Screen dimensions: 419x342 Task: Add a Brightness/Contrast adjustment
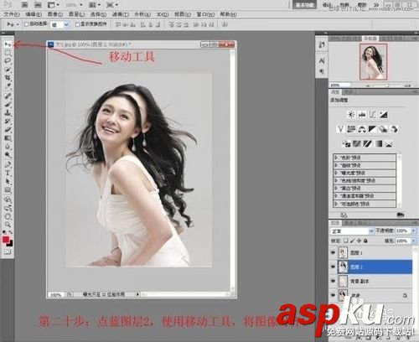(x=351, y=114)
